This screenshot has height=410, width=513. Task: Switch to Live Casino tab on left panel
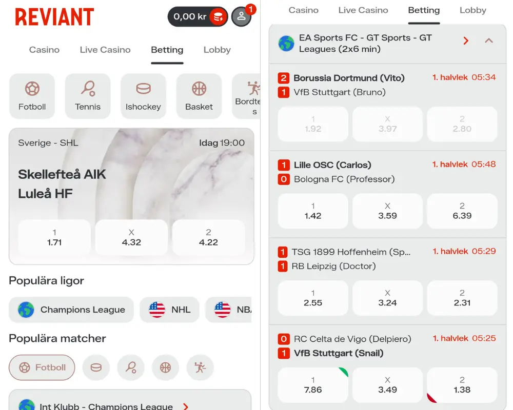(105, 50)
